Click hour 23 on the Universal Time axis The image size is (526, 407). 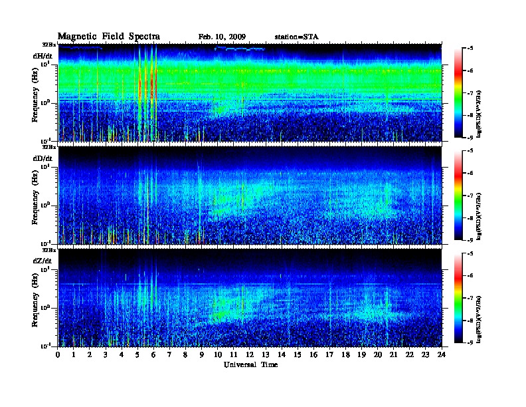tap(426, 354)
